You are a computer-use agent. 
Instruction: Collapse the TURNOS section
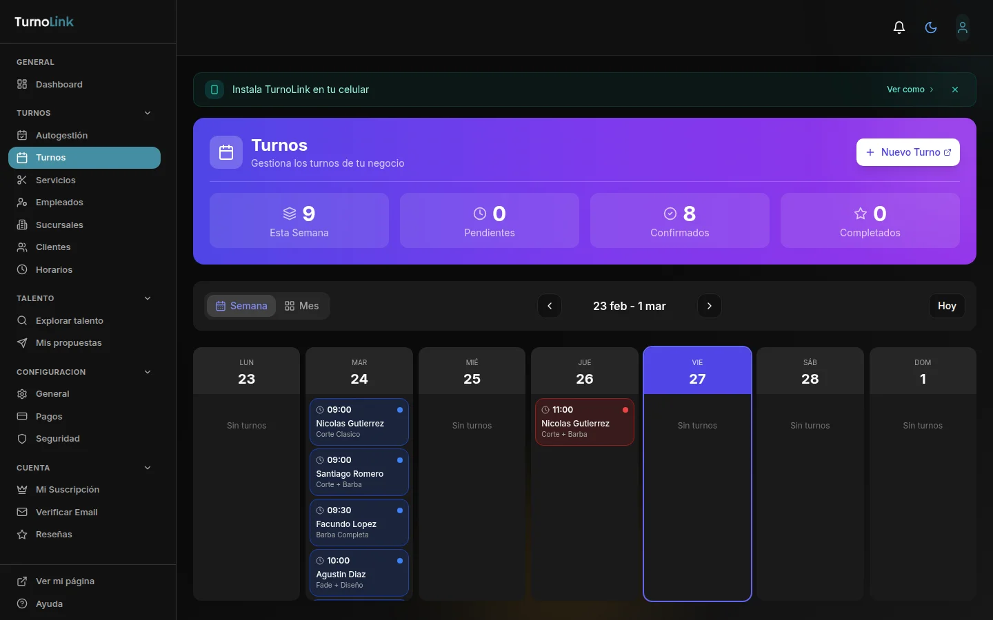148,113
